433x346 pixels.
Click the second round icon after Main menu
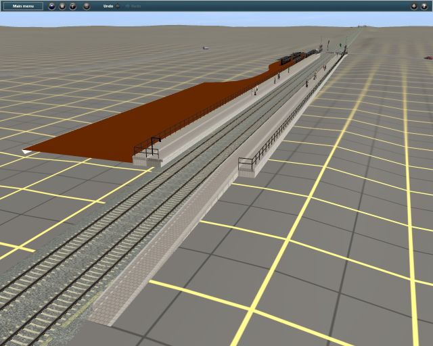pos(62,6)
